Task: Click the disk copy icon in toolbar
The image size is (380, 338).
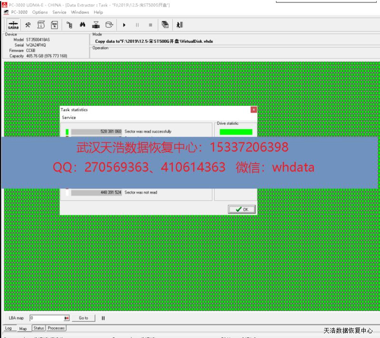Action: click(109, 25)
